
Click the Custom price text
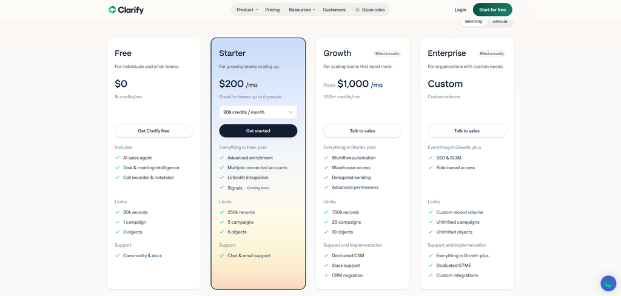coord(445,84)
